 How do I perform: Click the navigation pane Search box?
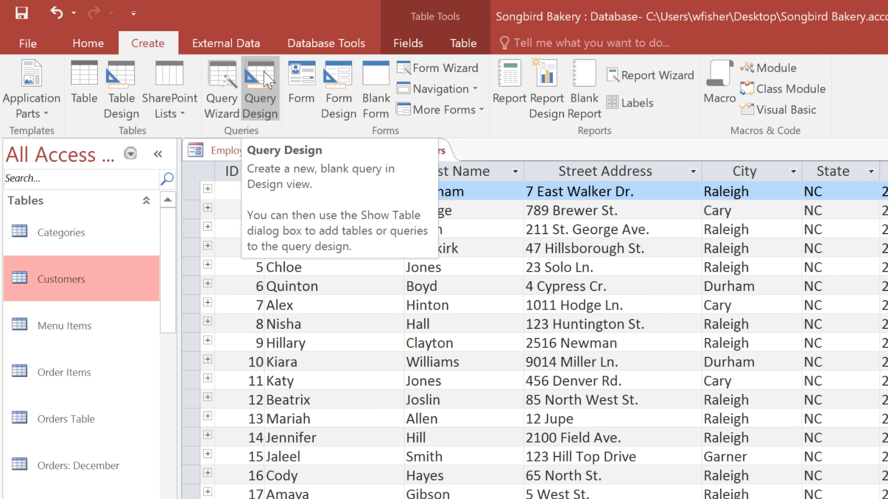pyautogui.click(x=78, y=179)
